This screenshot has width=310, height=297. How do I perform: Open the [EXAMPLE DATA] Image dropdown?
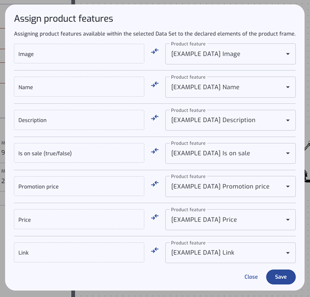[x=231, y=54]
